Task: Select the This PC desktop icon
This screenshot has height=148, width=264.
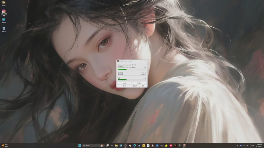Action: click(4, 20)
